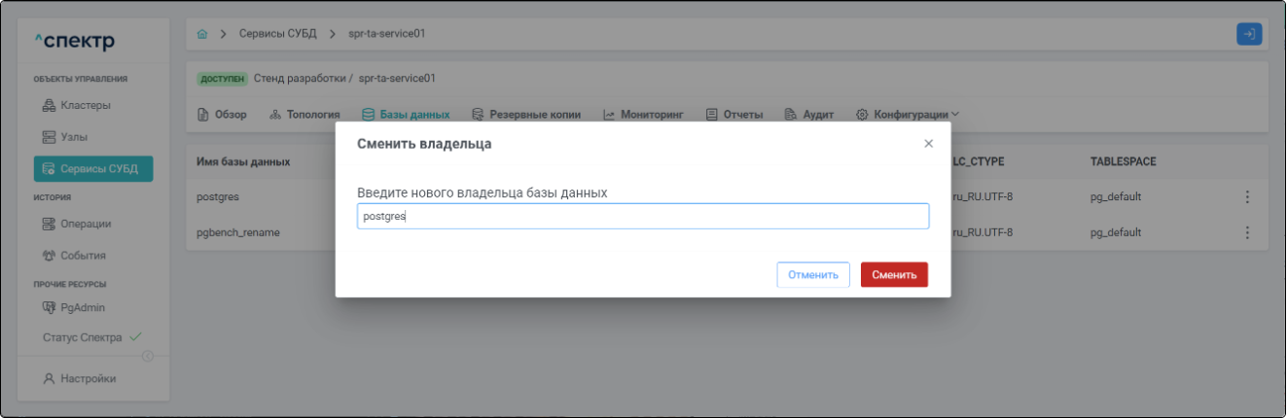Open the three-dot menu for postgres row
Viewport: 1287px width, 418px height.
(x=1246, y=196)
